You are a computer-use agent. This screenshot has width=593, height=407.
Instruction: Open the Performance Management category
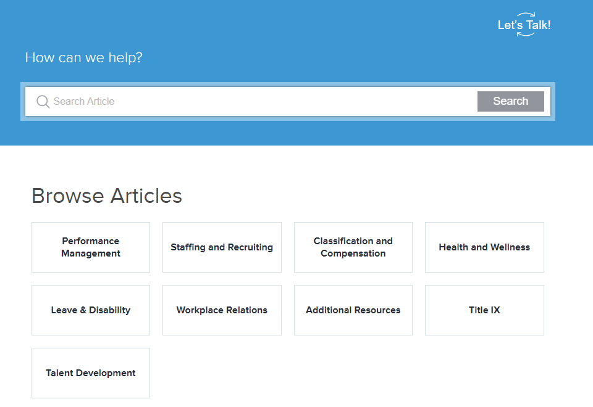pyautogui.click(x=90, y=247)
